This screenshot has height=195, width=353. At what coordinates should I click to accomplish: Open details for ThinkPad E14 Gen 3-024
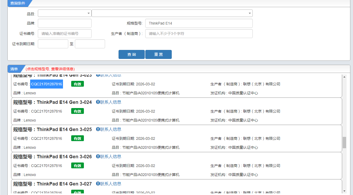[x=52, y=102]
